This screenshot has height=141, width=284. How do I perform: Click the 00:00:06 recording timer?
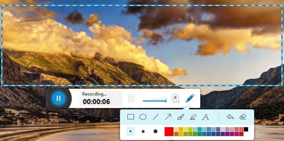(96, 102)
